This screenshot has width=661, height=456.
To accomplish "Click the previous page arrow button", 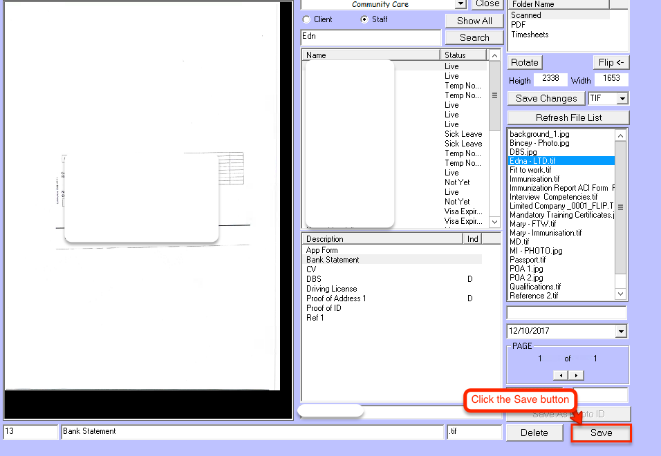I will [561, 375].
